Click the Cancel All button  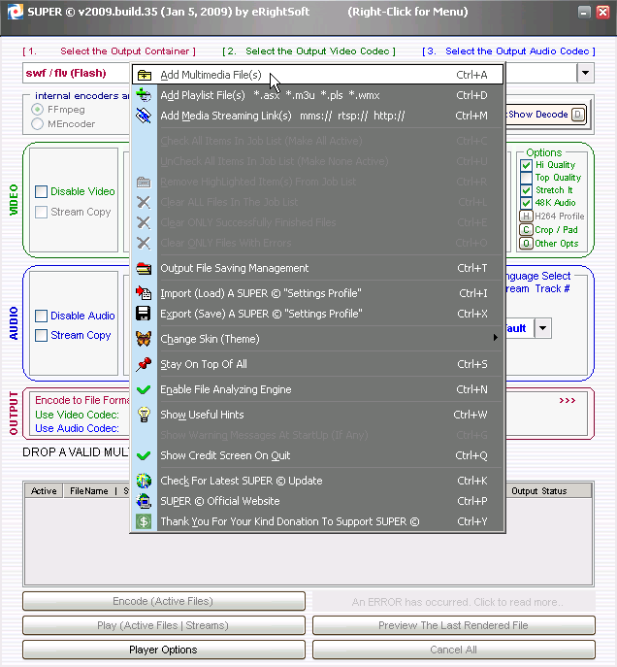(x=453, y=650)
